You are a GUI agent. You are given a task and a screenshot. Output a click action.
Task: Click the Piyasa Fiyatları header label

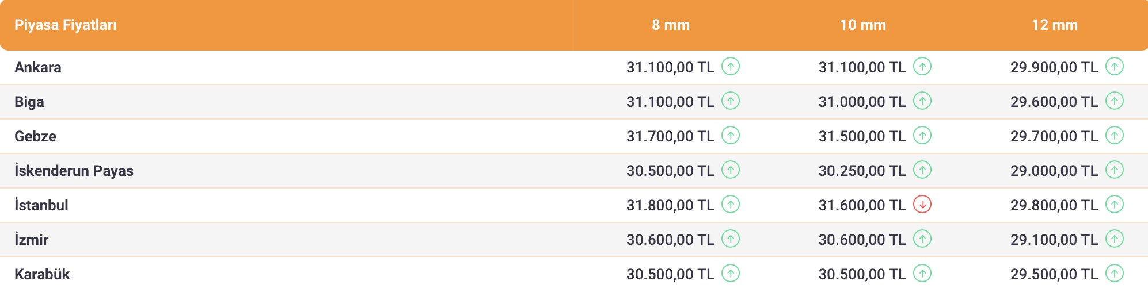66,25
